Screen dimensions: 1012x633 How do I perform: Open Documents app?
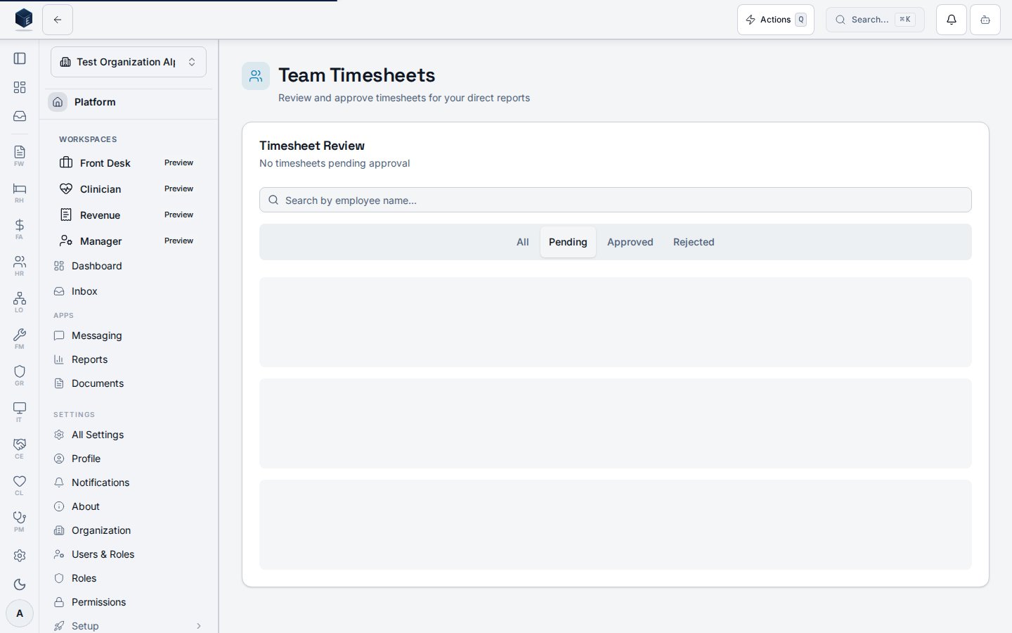point(129,383)
